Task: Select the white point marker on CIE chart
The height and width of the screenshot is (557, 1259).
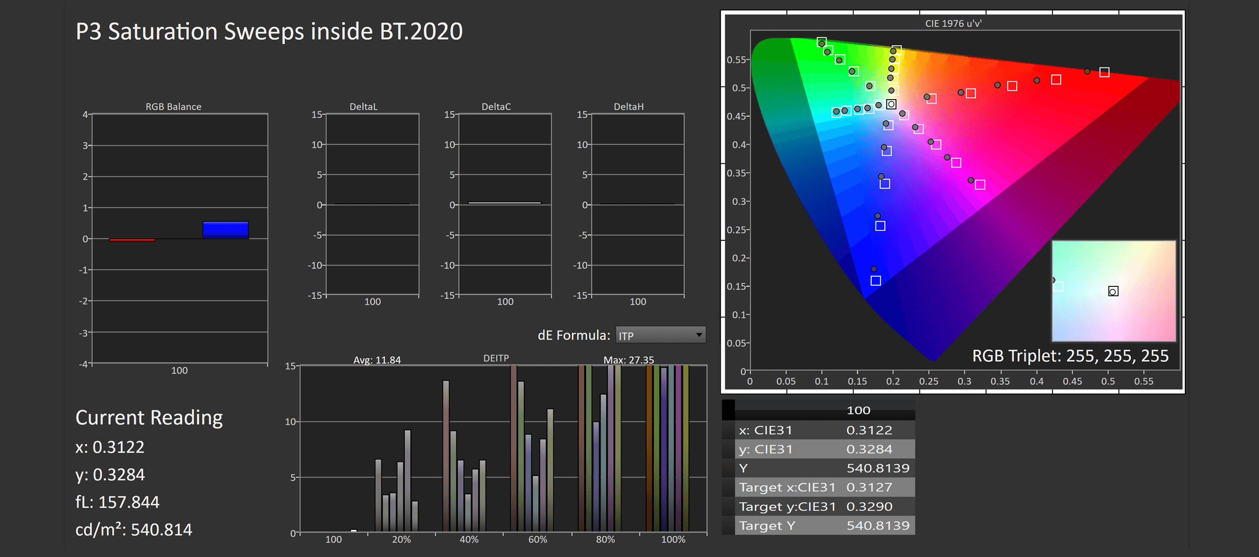Action: [891, 104]
